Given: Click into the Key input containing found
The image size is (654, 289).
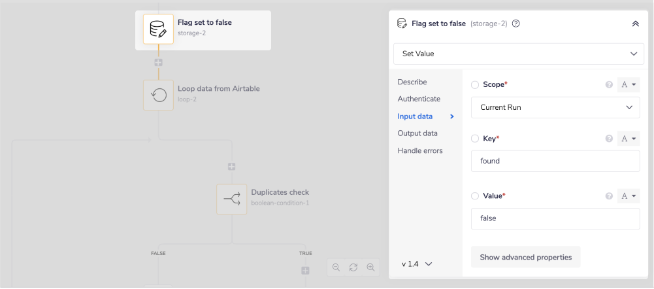Looking at the screenshot, I should 555,161.
